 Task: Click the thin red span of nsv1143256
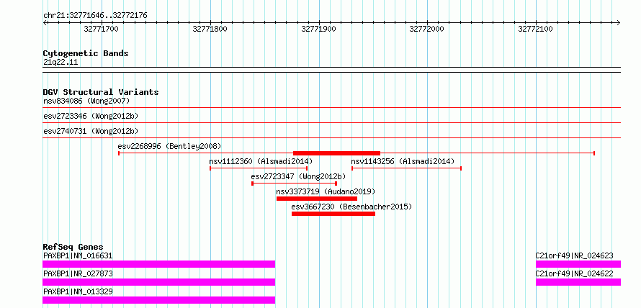(407, 168)
